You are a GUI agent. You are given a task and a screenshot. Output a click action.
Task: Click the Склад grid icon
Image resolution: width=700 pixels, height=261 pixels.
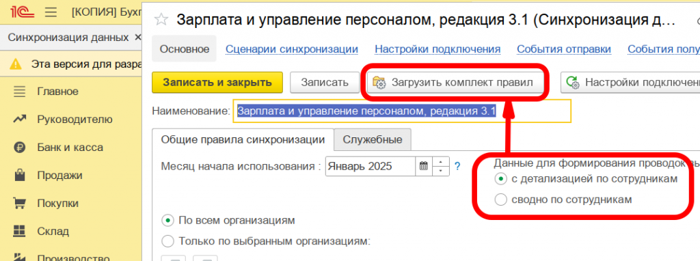tap(20, 231)
